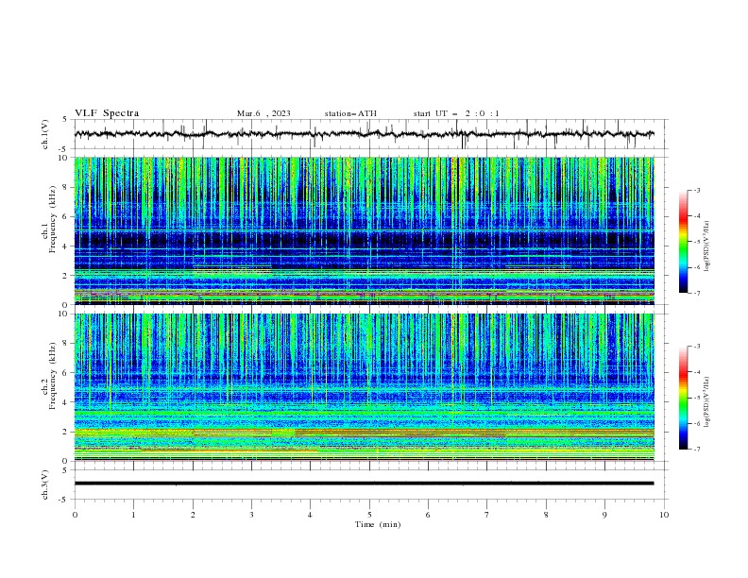Click the '7' tick label on time axis
This screenshot has width=748, height=578.
(487, 515)
